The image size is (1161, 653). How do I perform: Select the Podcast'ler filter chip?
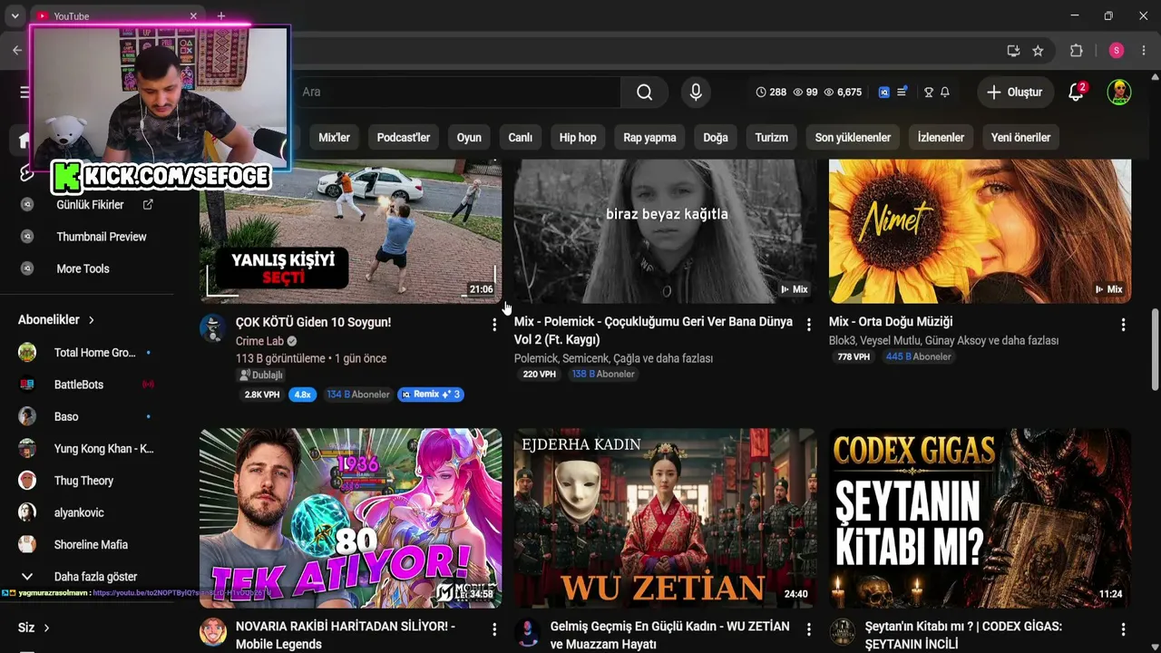point(404,138)
